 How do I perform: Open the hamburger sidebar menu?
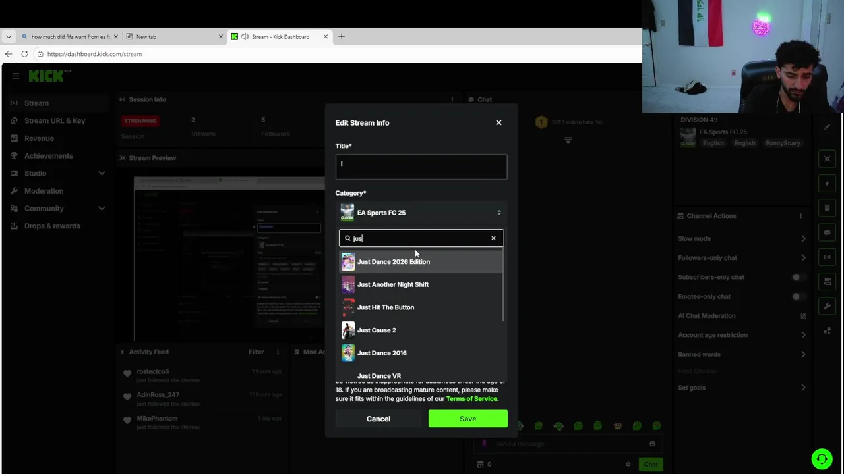click(x=16, y=76)
